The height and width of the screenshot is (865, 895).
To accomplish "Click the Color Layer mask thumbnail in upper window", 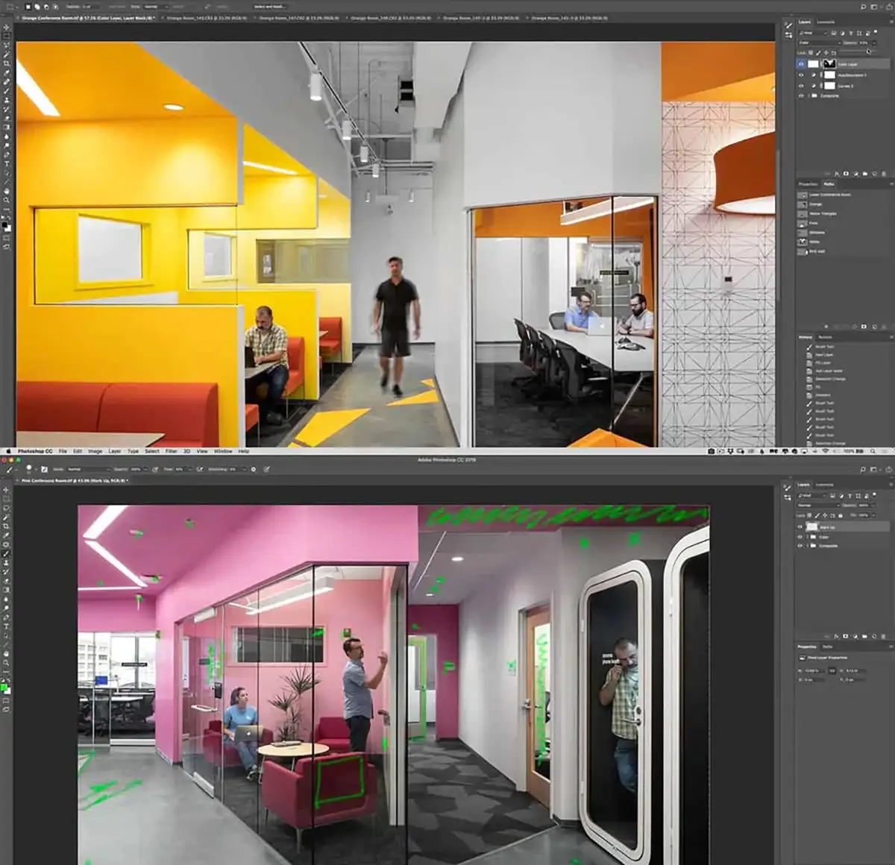I will coord(829,64).
